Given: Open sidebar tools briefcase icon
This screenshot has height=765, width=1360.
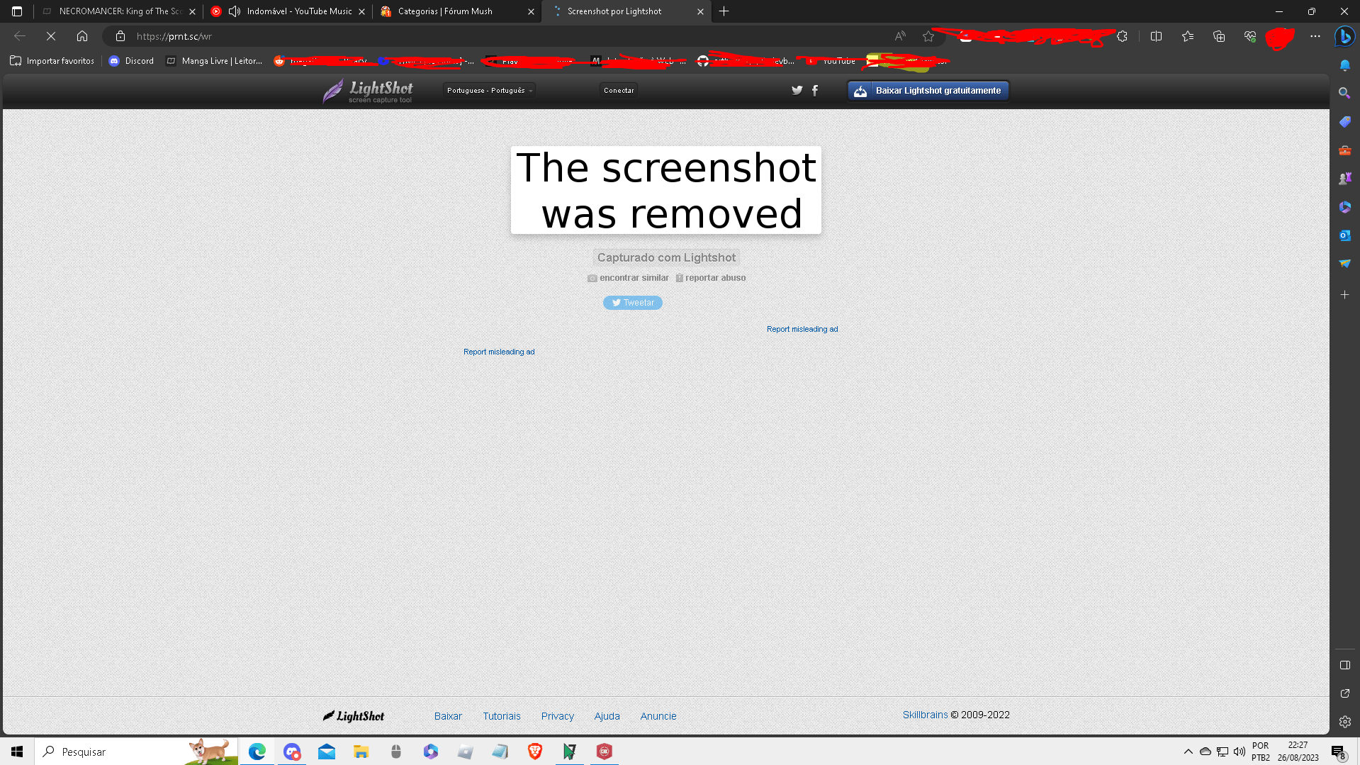Looking at the screenshot, I should pos(1344,150).
